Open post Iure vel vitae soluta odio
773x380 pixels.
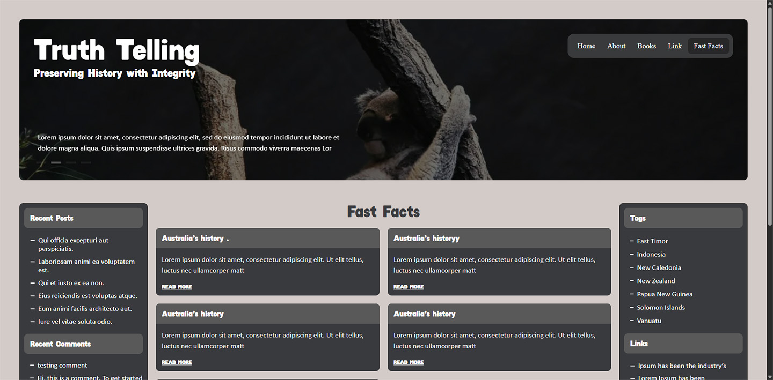pos(75,322)
